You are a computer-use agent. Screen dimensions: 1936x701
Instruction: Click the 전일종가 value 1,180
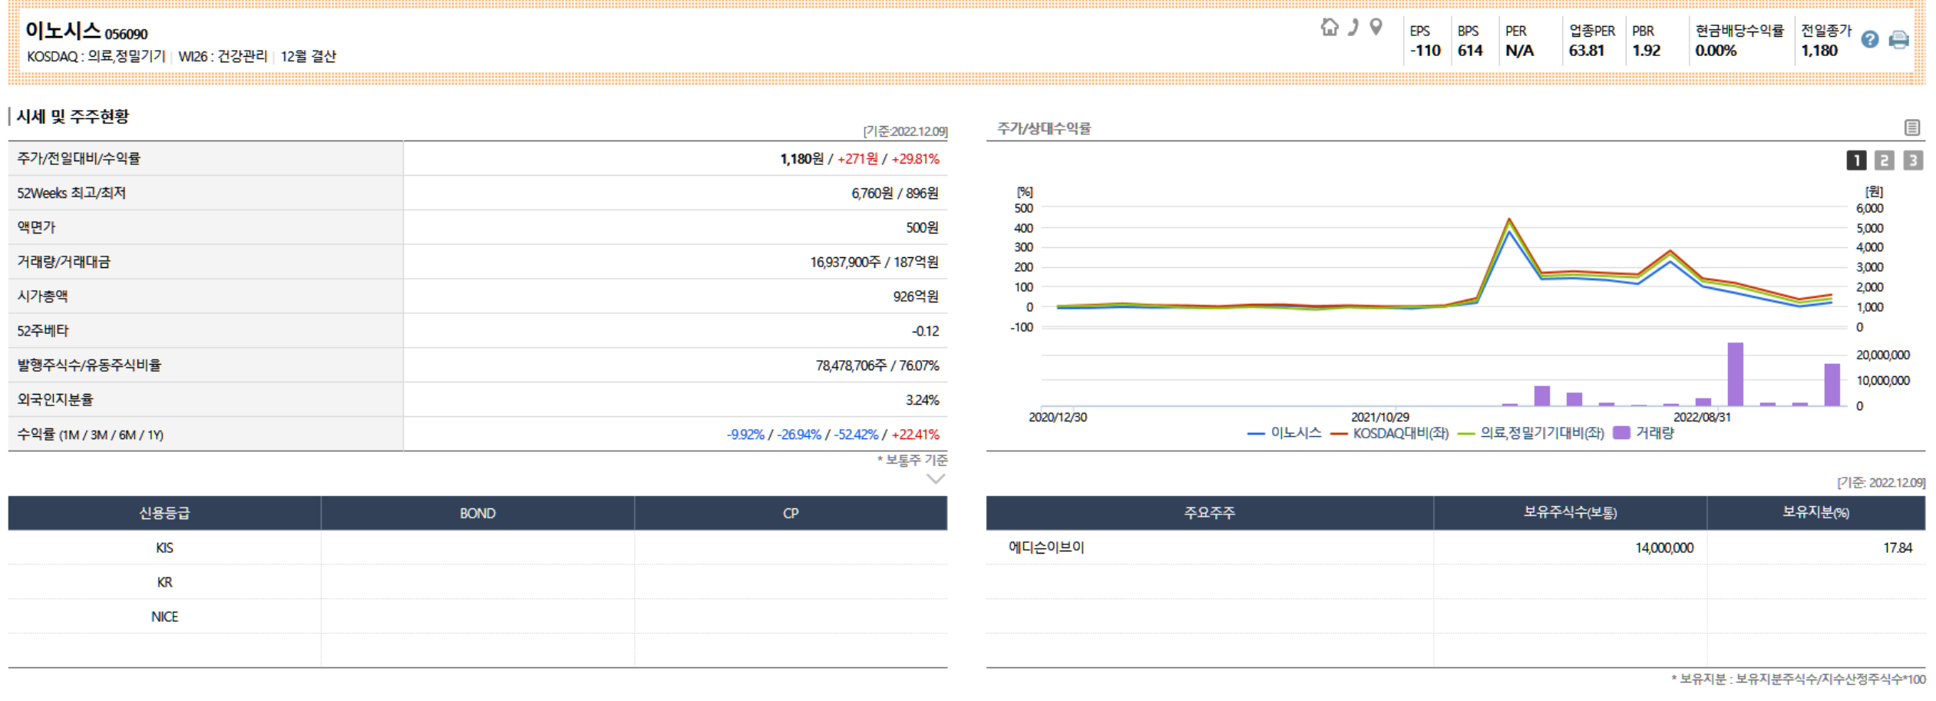(x=1819, y=51)
